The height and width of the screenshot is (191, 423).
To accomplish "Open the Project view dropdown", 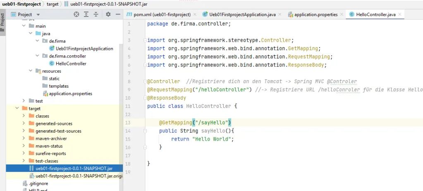I will click(38, 14).
